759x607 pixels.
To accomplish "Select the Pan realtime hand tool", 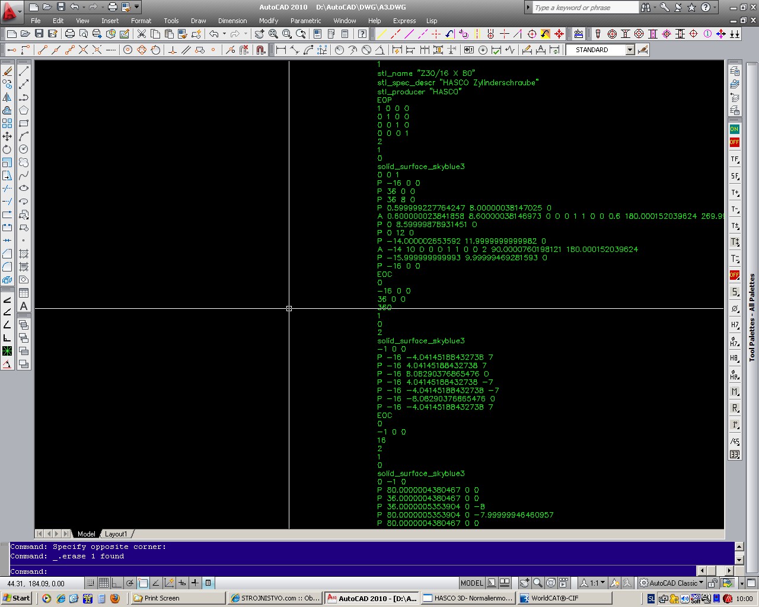I will (260, 34).
